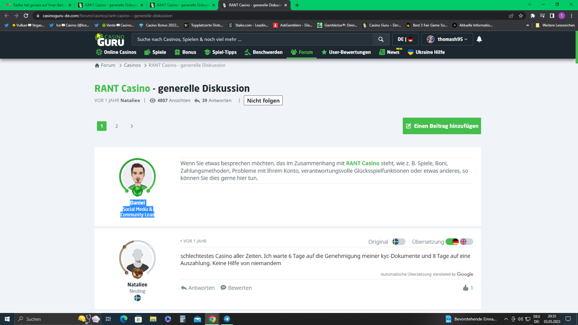This screenshot has width=578, height=325.
Task: Toggle the Original language switch
Action: coord(399,242)
